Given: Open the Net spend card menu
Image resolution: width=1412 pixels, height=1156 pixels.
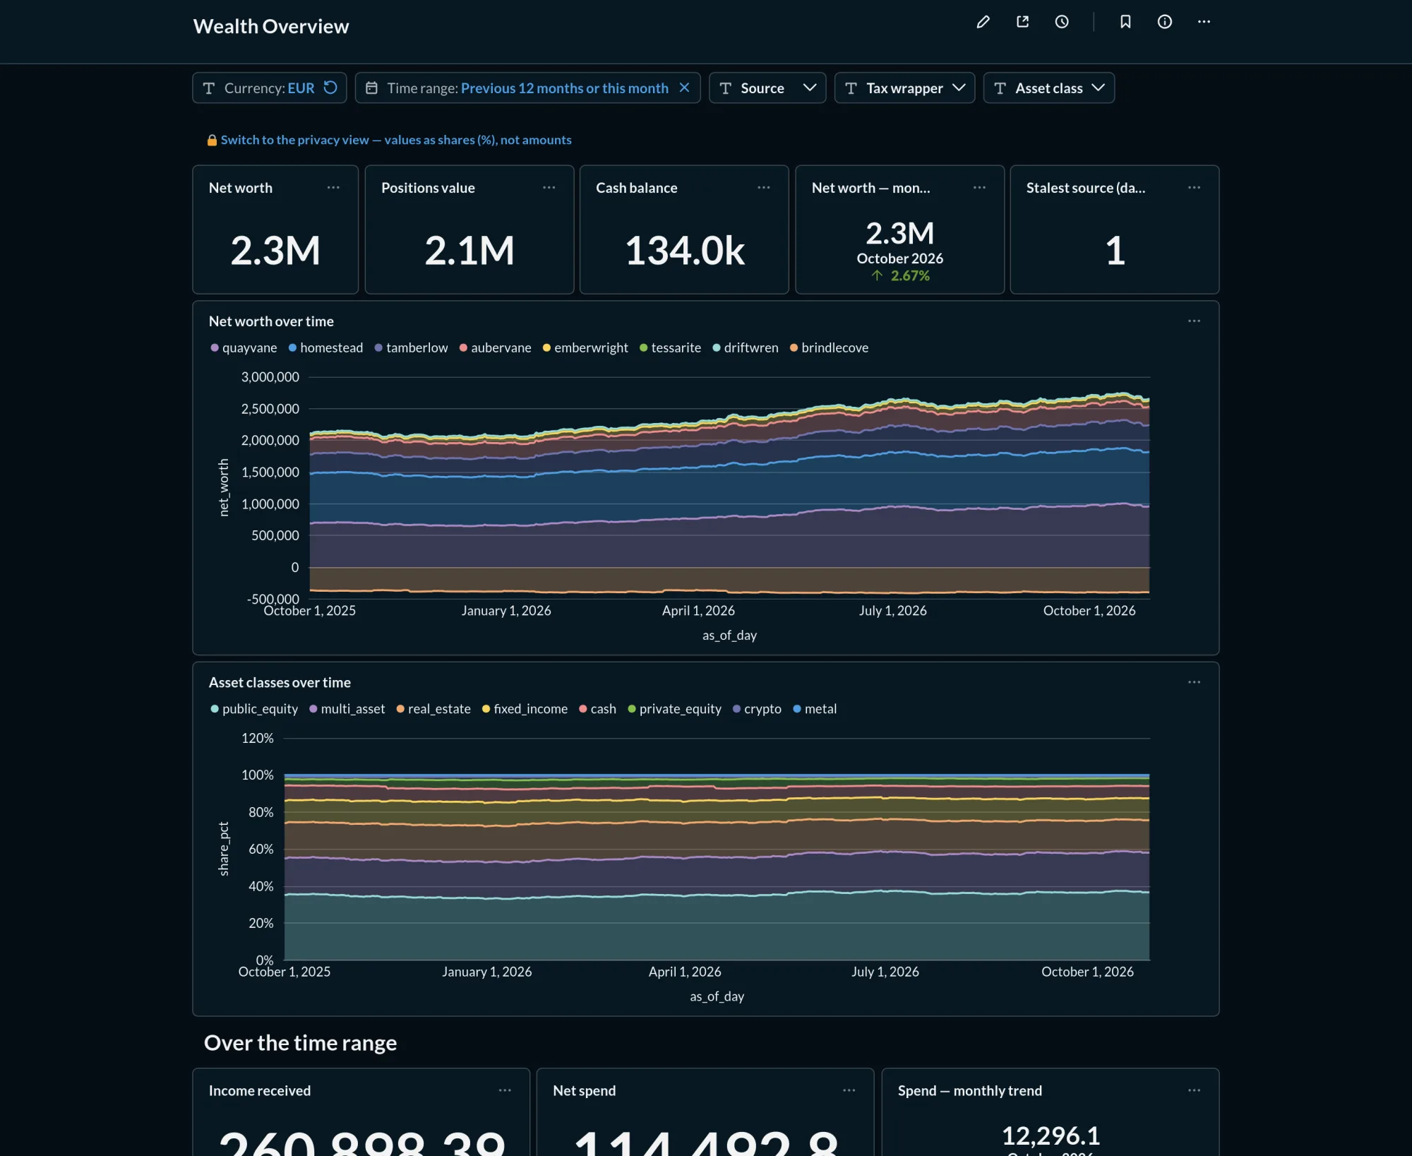Looking at the screenshot, I should pos(849,1090).
